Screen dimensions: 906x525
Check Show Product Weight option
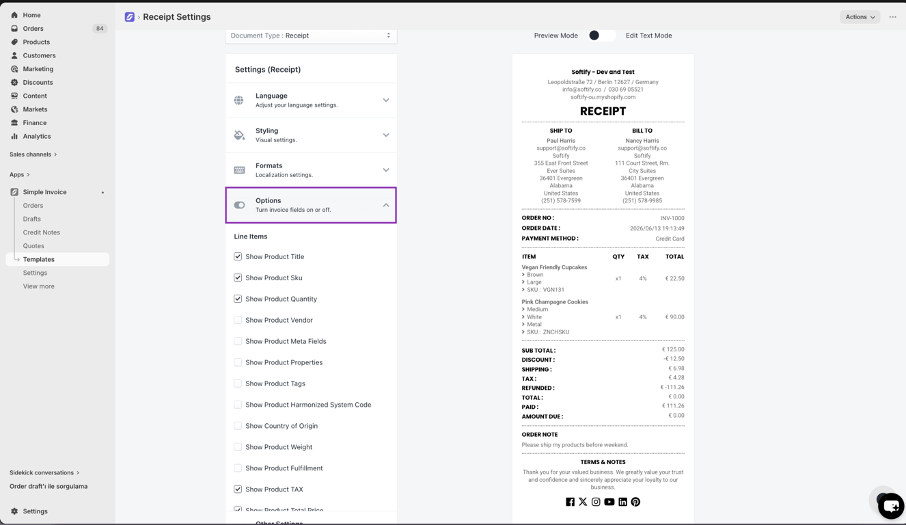(238, 447)
